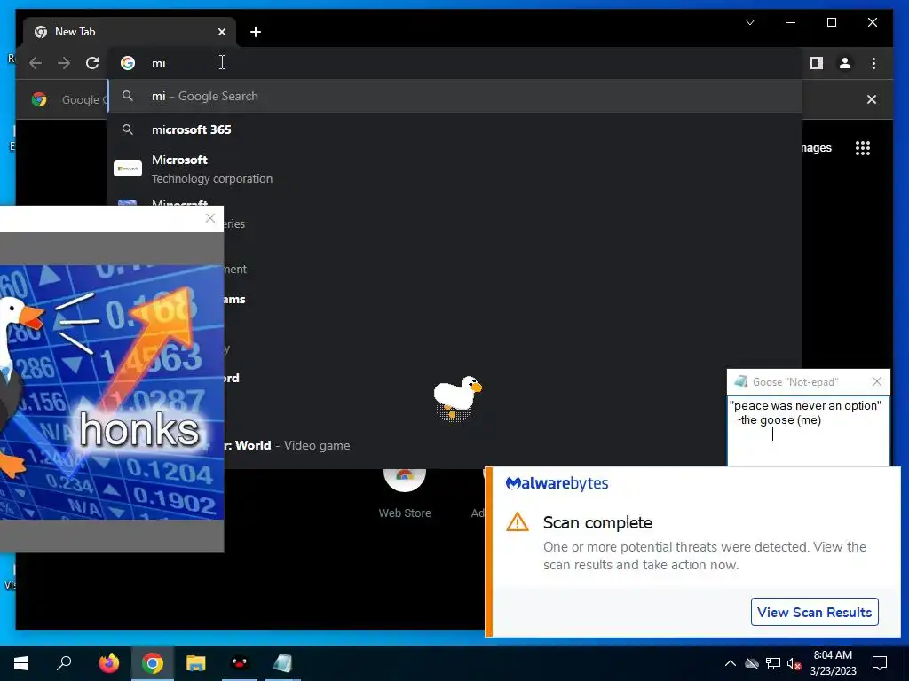Click View Scan Results button
This screenshot has width=909, height=681.
pos(815,612)
